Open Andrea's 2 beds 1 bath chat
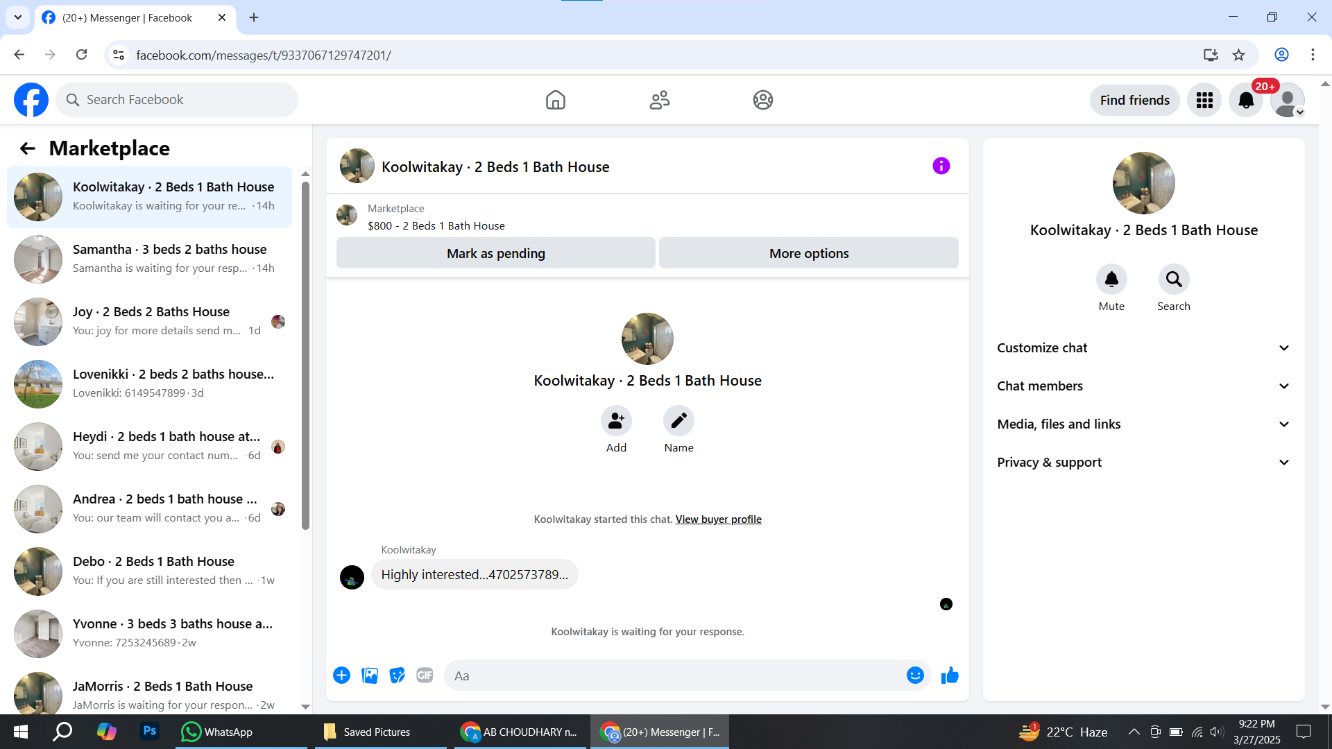This screenshot has height=749, width=1332. point(149,509)
